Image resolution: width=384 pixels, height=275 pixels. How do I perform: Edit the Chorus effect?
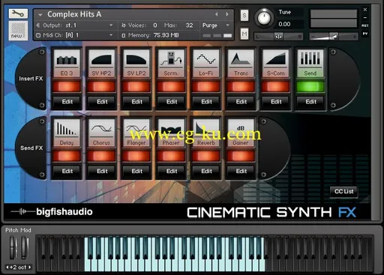click(102, 171)
